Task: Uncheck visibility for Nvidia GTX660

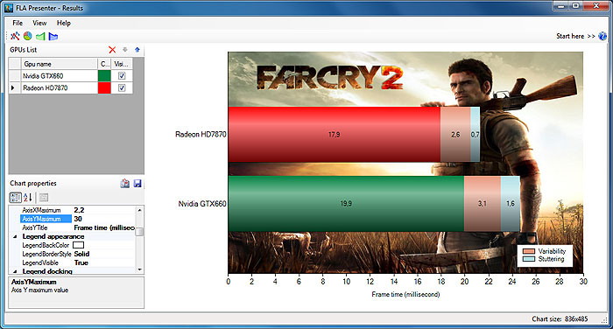Action: [x=122, y=76]
